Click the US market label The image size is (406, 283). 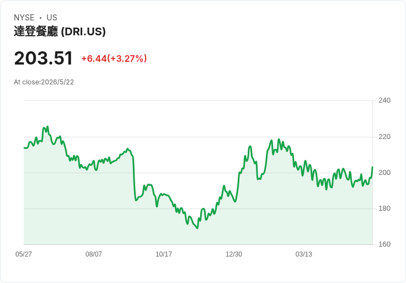pos(52,18)
